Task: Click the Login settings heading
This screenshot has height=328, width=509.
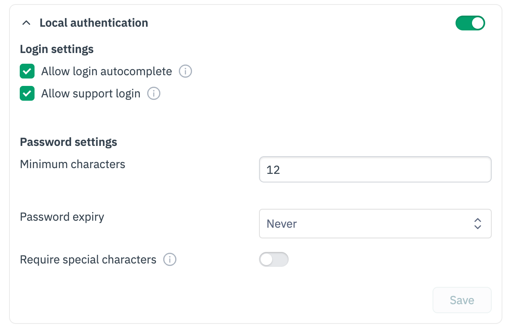Action: click(57, 49)
